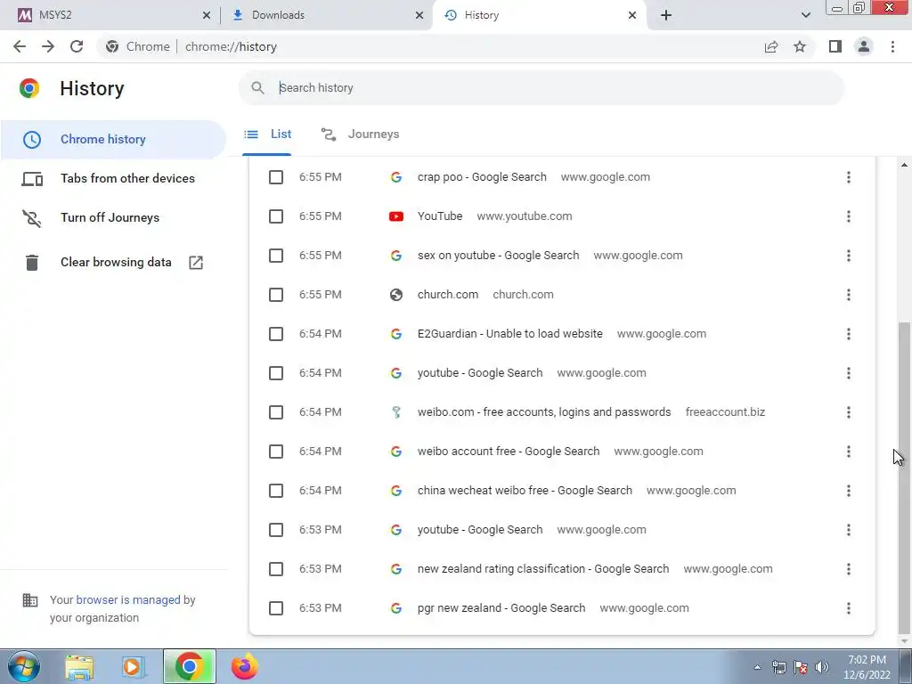This screenshot has width=912, height=684.
Task: Click the forward navigation arrow
Action: [x=48, y=46]
